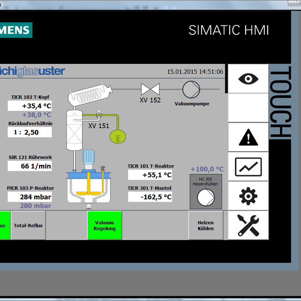Click the Vakuumpumpe label

point(192,104)
